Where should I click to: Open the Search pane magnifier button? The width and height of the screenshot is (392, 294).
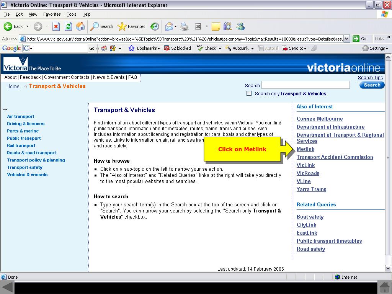(101, 26)
